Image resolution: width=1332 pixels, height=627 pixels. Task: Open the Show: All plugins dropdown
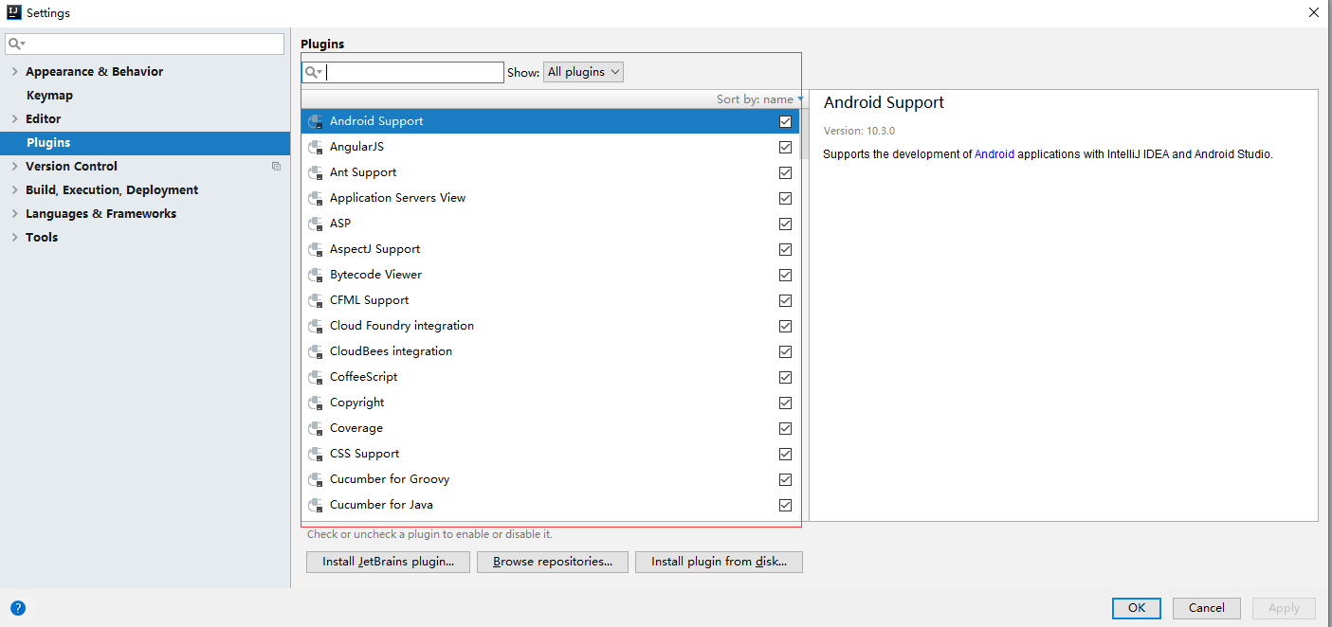pos(582,71)
